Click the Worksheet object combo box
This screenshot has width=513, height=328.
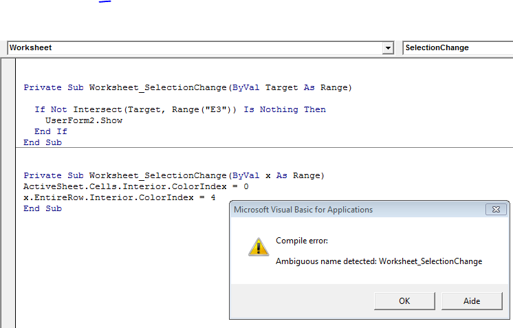[x=200, y=48]
